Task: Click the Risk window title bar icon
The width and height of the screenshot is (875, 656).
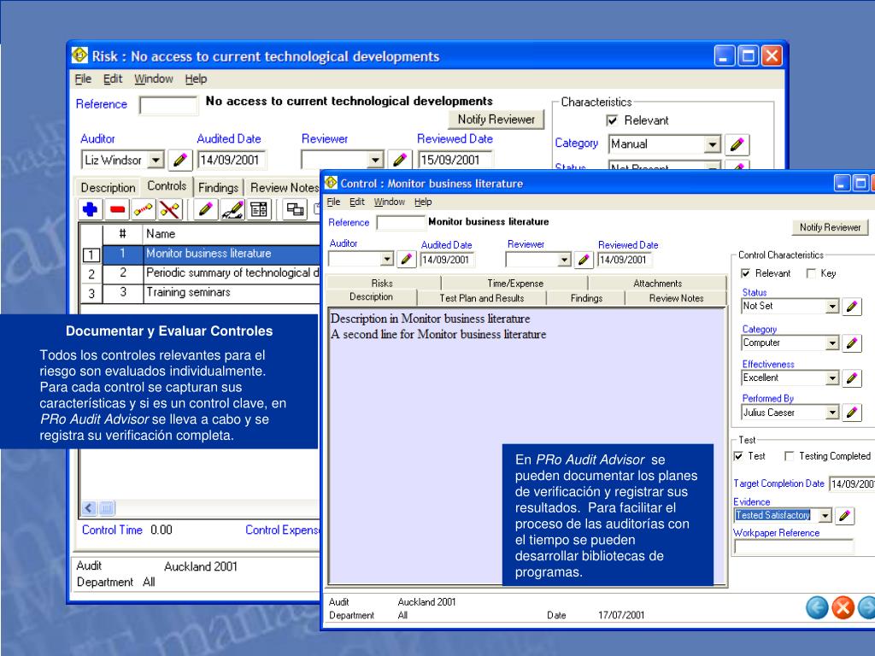Action: pyautogui.click(x=79, y=56)
